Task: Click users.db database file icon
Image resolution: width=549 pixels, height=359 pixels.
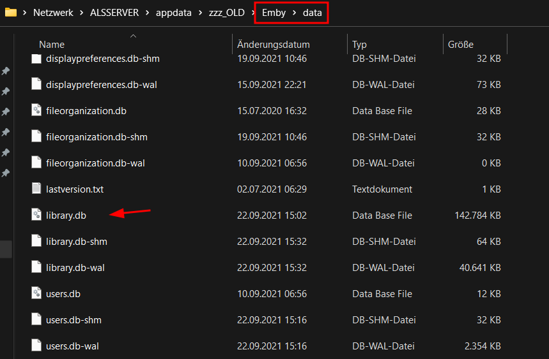Action: (x=36, y=294)
